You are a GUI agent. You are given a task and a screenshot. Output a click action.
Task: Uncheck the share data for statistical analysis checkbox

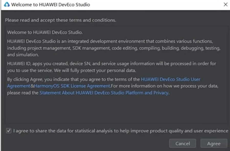[x=9, y=131]
